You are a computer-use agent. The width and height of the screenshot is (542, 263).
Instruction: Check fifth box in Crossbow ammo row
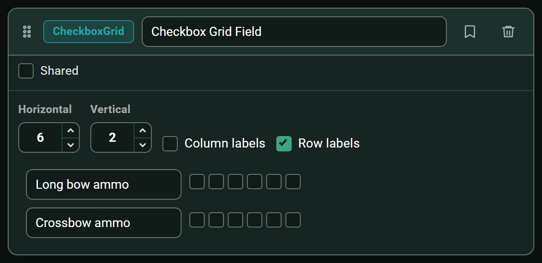tap(274, 220)
